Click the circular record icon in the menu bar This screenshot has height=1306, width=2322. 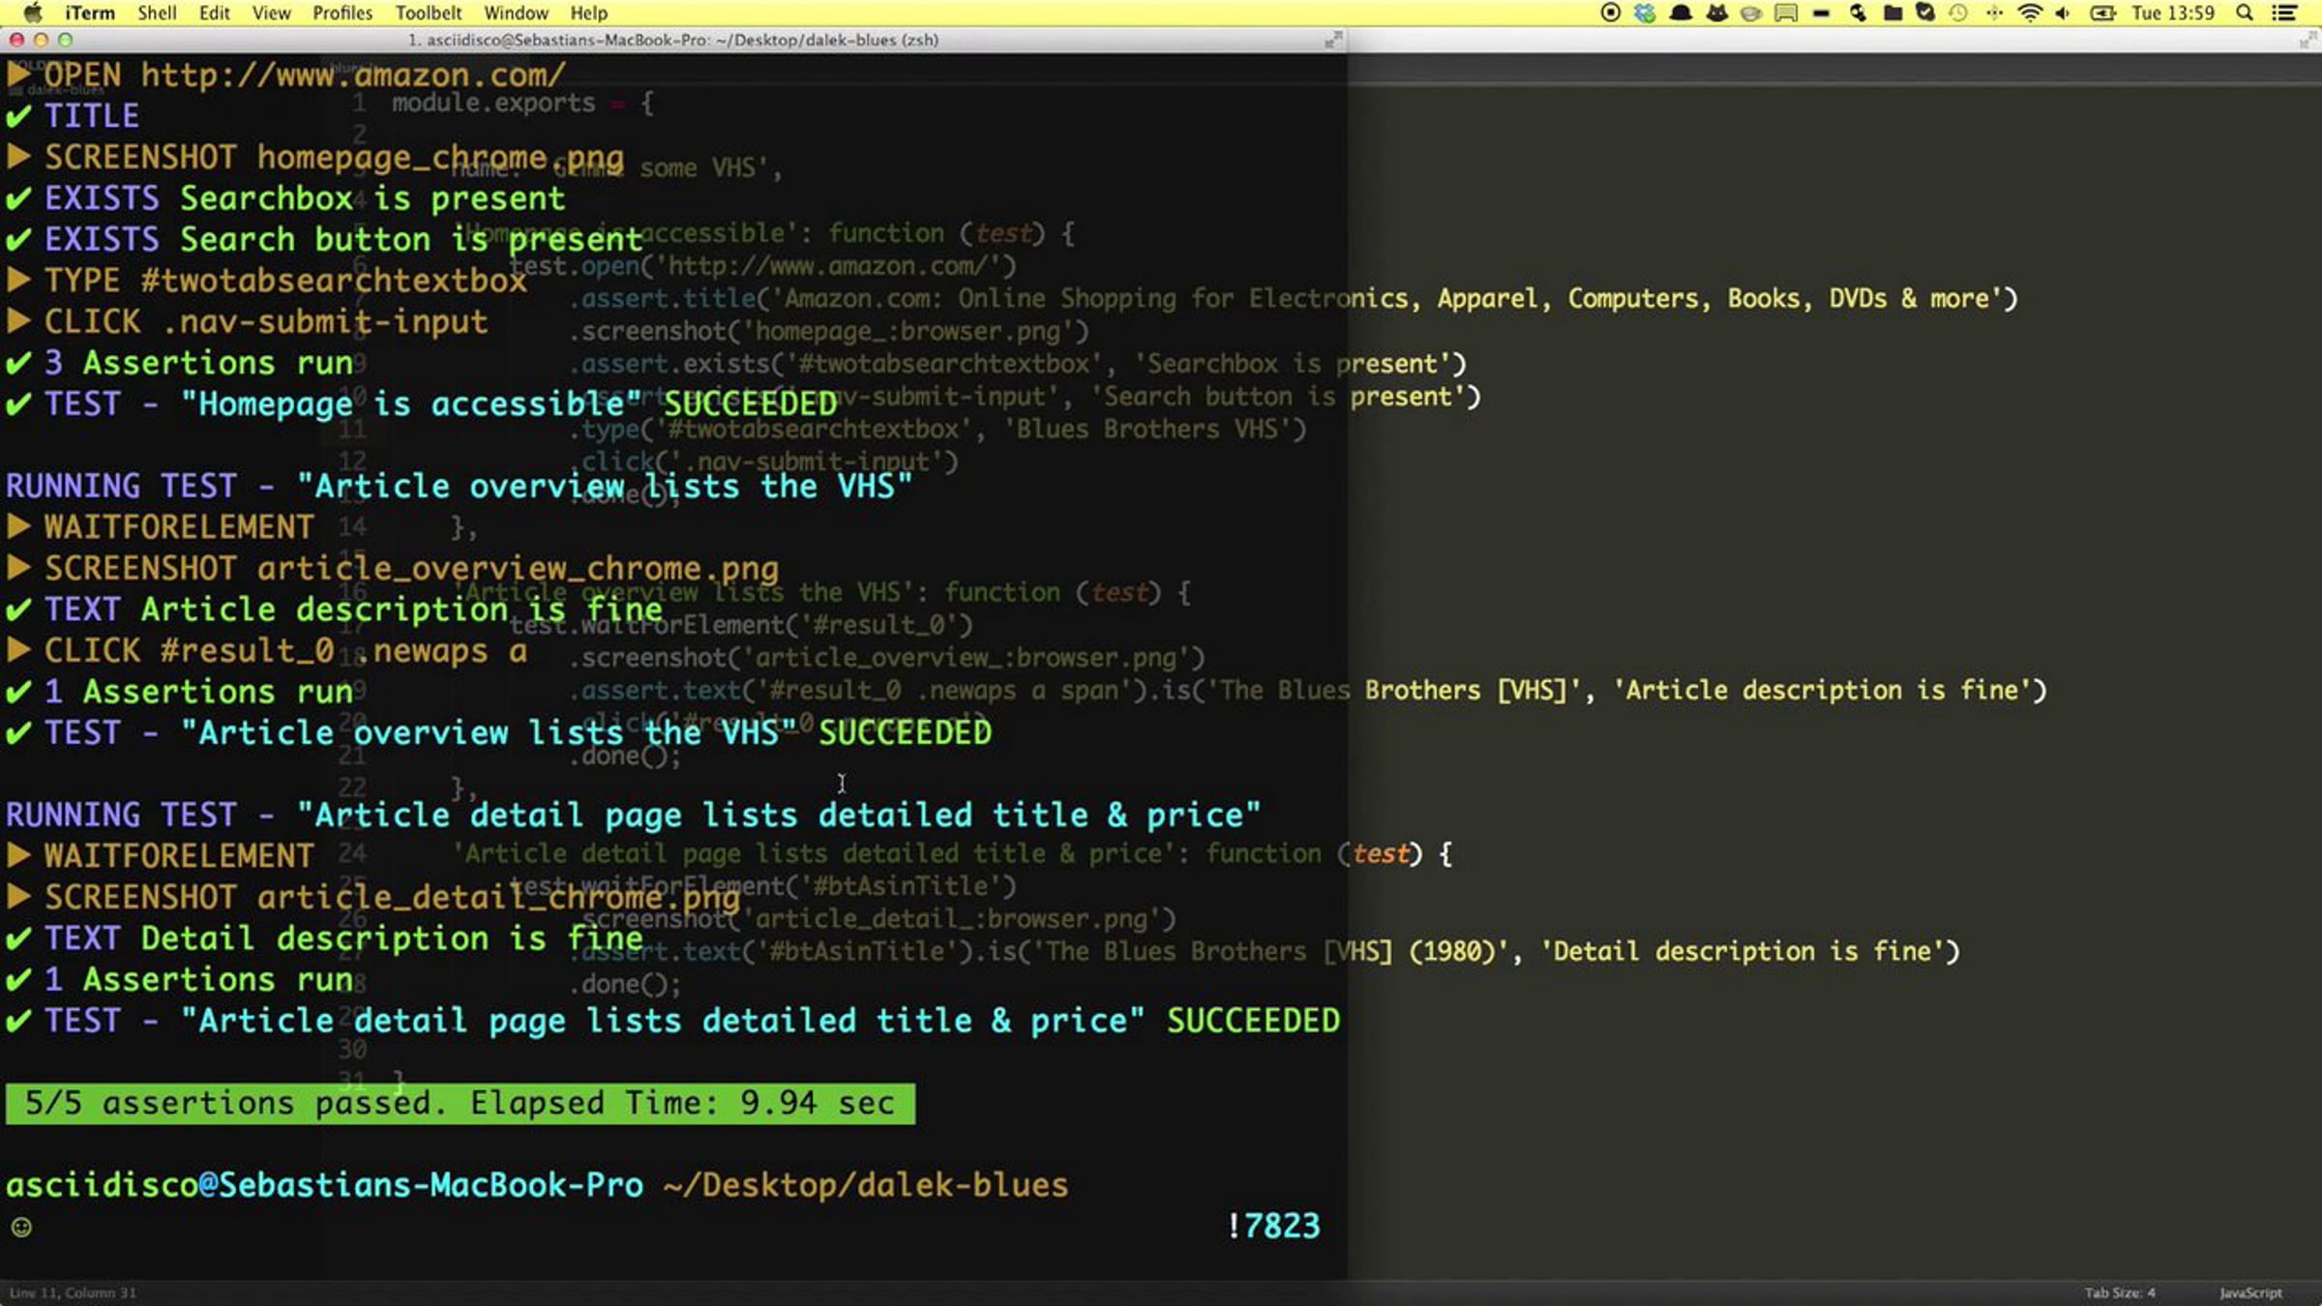pos(1611,13)
